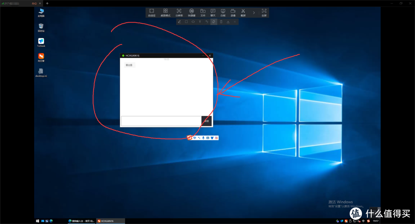This screenshot has height=224, width=415.
Task: Open a new tab with the plus button
Action: point(47,3)
